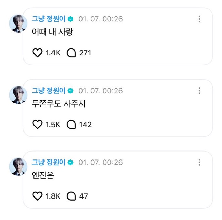The height and width of the screenshot is (220, 222).
Task: Like the post '엔진은'
Action: pyautogui.click(x=37, y=196)
